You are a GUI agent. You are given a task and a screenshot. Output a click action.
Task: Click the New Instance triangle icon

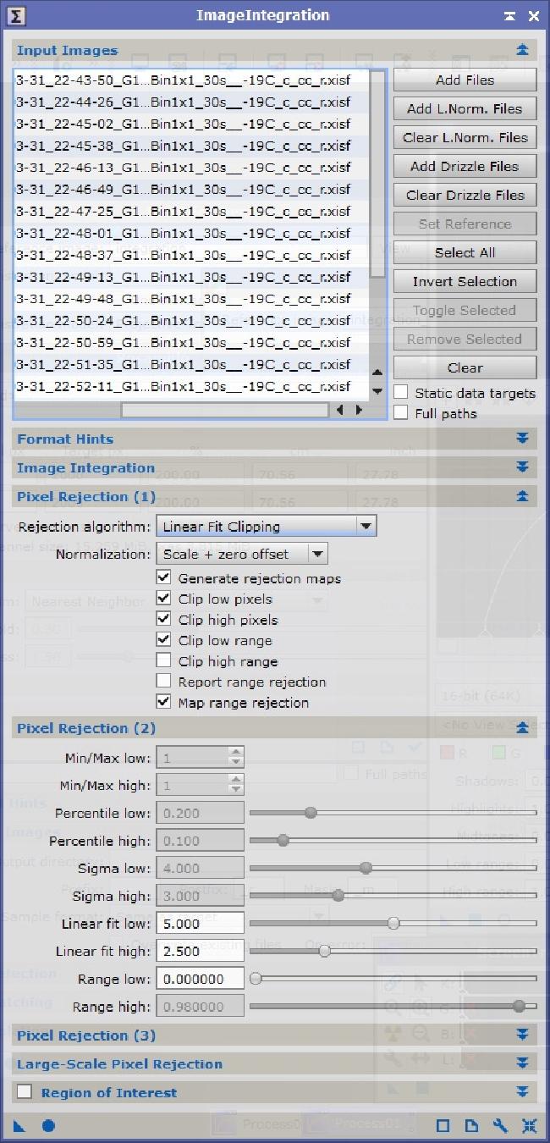point(19,1126)
